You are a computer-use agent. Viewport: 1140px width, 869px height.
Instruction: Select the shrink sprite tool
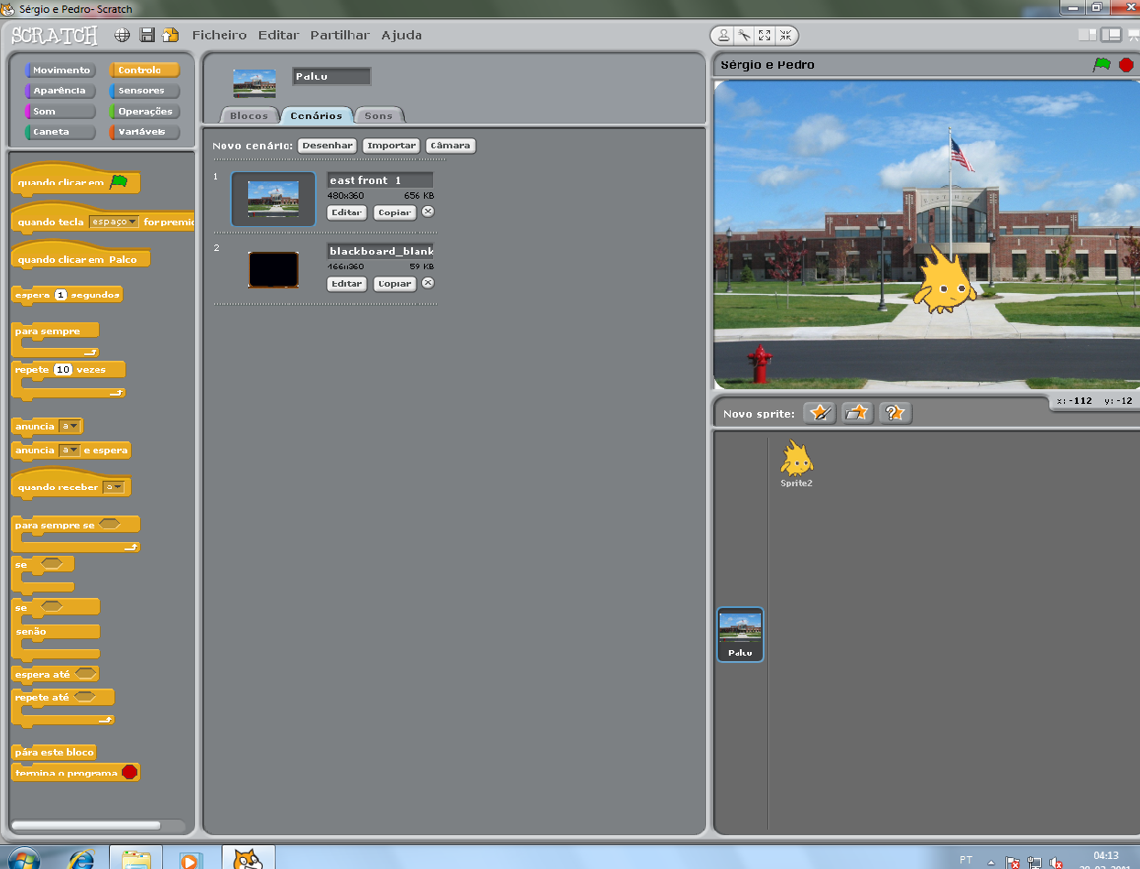point(786,36)
